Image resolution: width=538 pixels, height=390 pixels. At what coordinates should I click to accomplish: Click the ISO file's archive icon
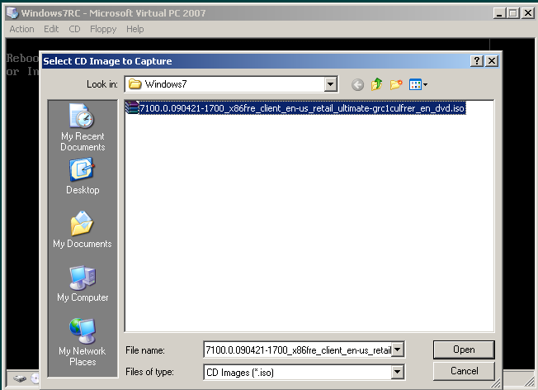tap(132, 107)
